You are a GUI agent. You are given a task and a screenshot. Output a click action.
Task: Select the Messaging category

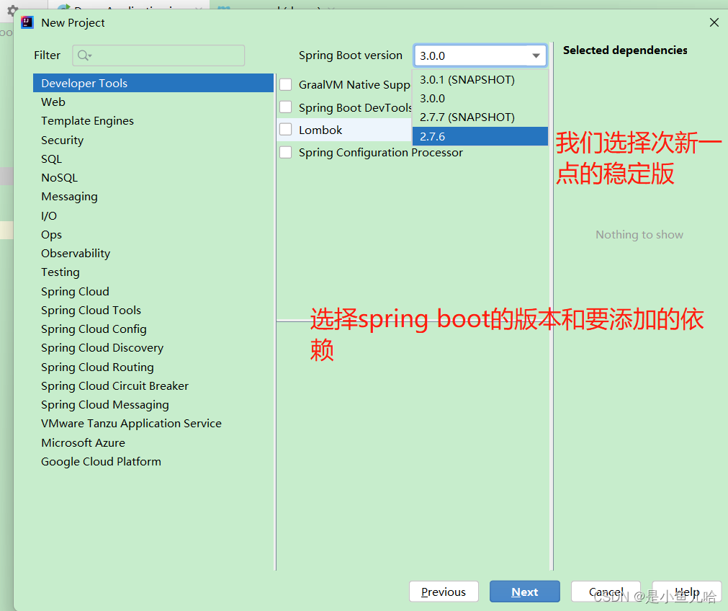153,197
